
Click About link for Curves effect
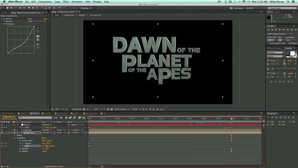coord(45,19)
